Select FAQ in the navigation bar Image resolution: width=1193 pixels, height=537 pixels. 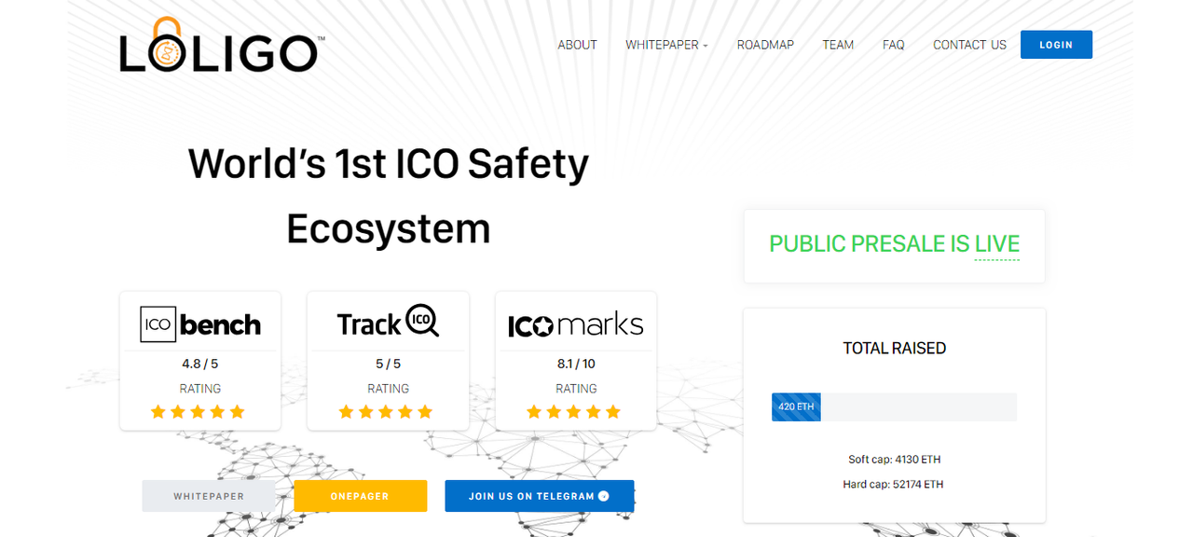click(893, 45)
